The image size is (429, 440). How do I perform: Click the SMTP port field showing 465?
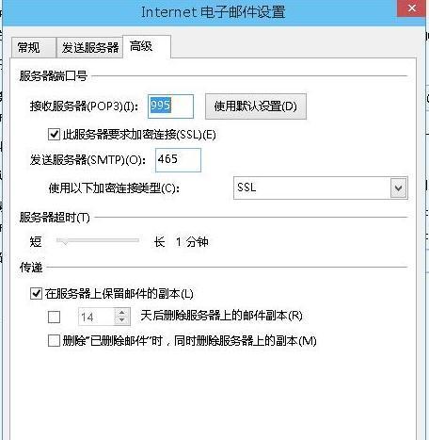tap(178, 160)
